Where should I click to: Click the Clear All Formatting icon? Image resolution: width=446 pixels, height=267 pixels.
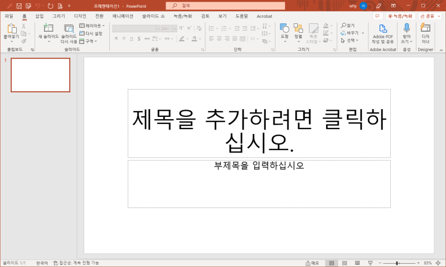coord(199,28)
